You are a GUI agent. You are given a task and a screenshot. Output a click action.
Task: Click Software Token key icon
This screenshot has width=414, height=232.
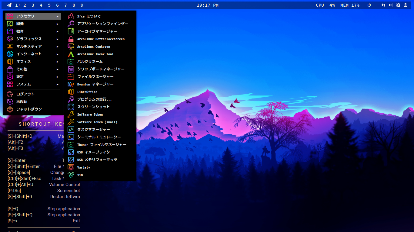[x=71, y=114]
